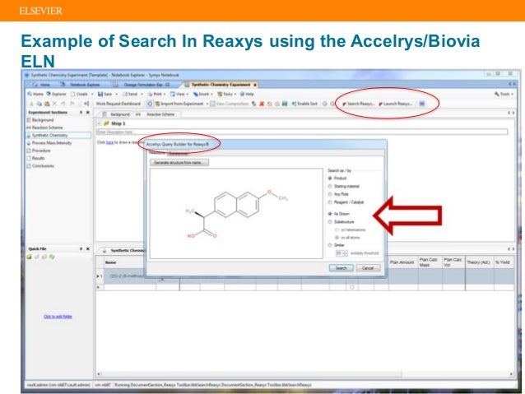Select Reaction Scheme in Experiment Sections

coord(44,127)
